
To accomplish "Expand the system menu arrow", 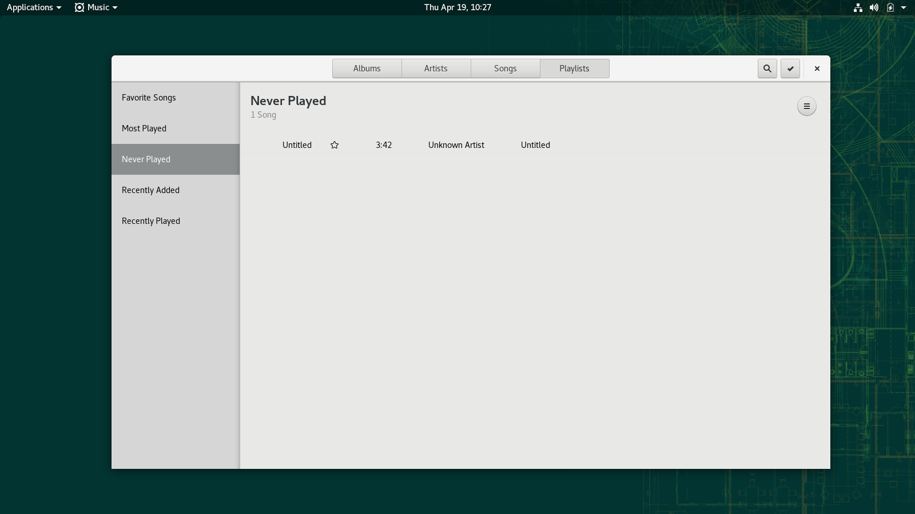I will [x=904, y=7].
